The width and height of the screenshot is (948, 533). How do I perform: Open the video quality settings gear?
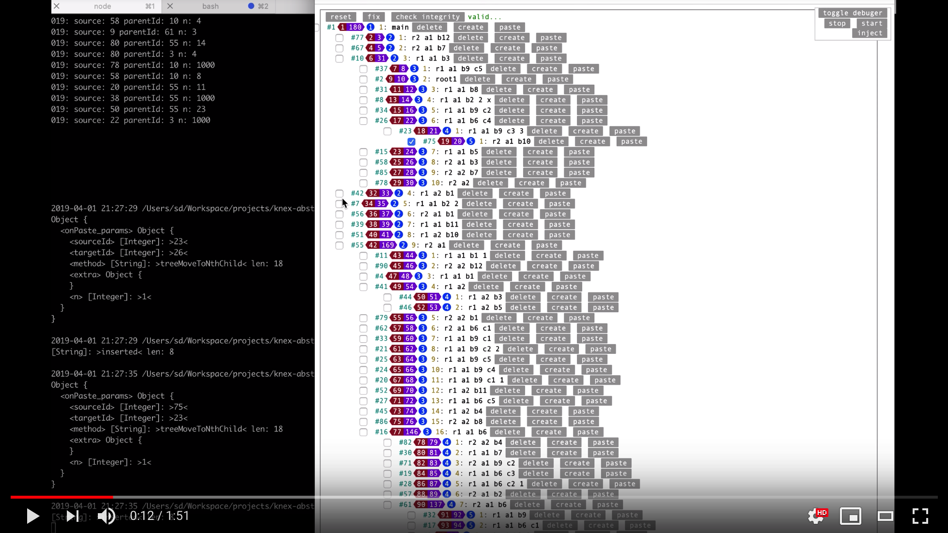[x=817, y=516]
